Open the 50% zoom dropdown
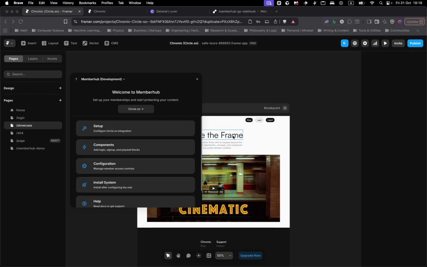Viewport: 427px width, 267px height. point(224,256)
